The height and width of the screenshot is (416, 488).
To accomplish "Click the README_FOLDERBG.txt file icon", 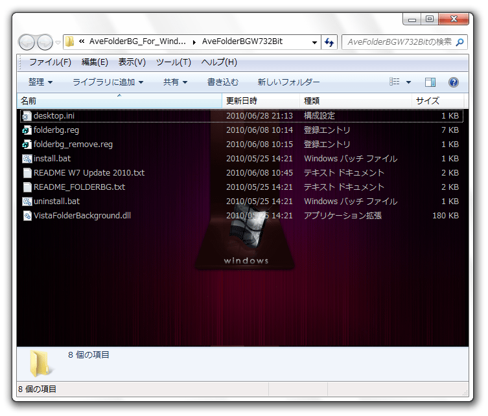I will [x=27, y=187].
